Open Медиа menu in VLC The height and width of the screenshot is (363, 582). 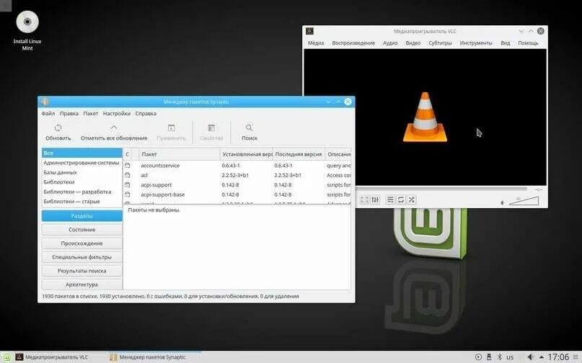(x=316, y=43)
